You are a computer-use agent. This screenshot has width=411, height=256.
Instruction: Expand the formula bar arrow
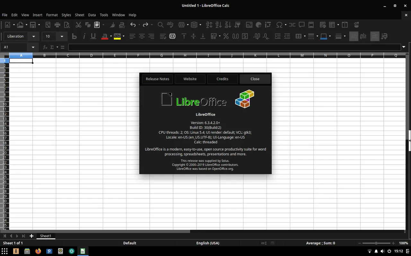tap(404, 47)
